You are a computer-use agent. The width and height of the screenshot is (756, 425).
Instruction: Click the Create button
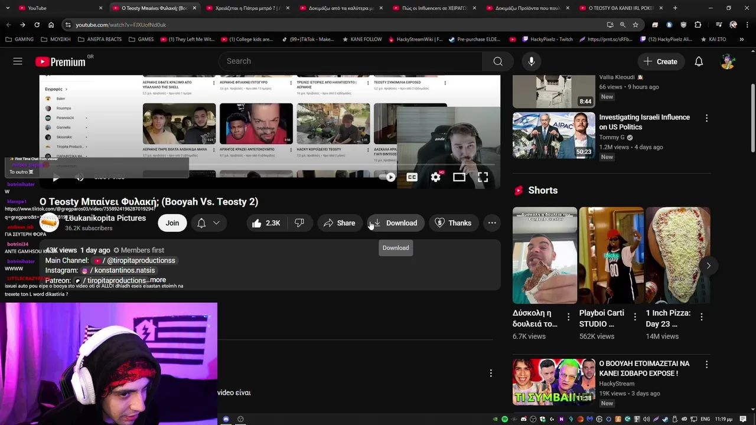(660, 61)
